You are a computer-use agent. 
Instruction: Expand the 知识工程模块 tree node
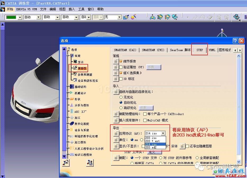tap(68, 154)
